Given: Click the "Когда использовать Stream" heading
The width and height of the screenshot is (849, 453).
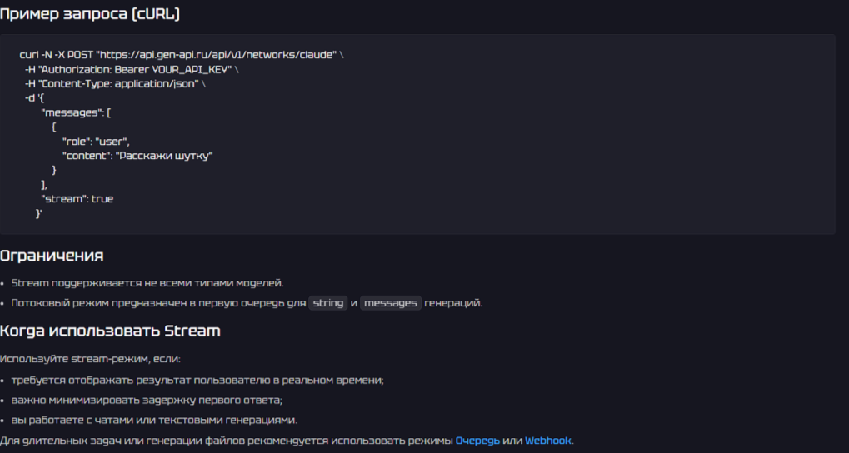Looking at the screenshot, I should (x=110, y=331).
